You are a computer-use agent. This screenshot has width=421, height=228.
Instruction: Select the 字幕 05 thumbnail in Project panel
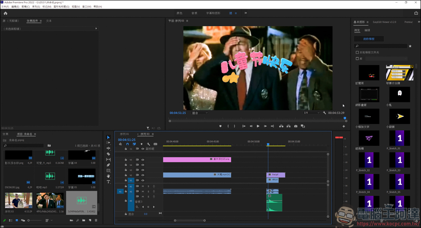click(x=82, y=177)
